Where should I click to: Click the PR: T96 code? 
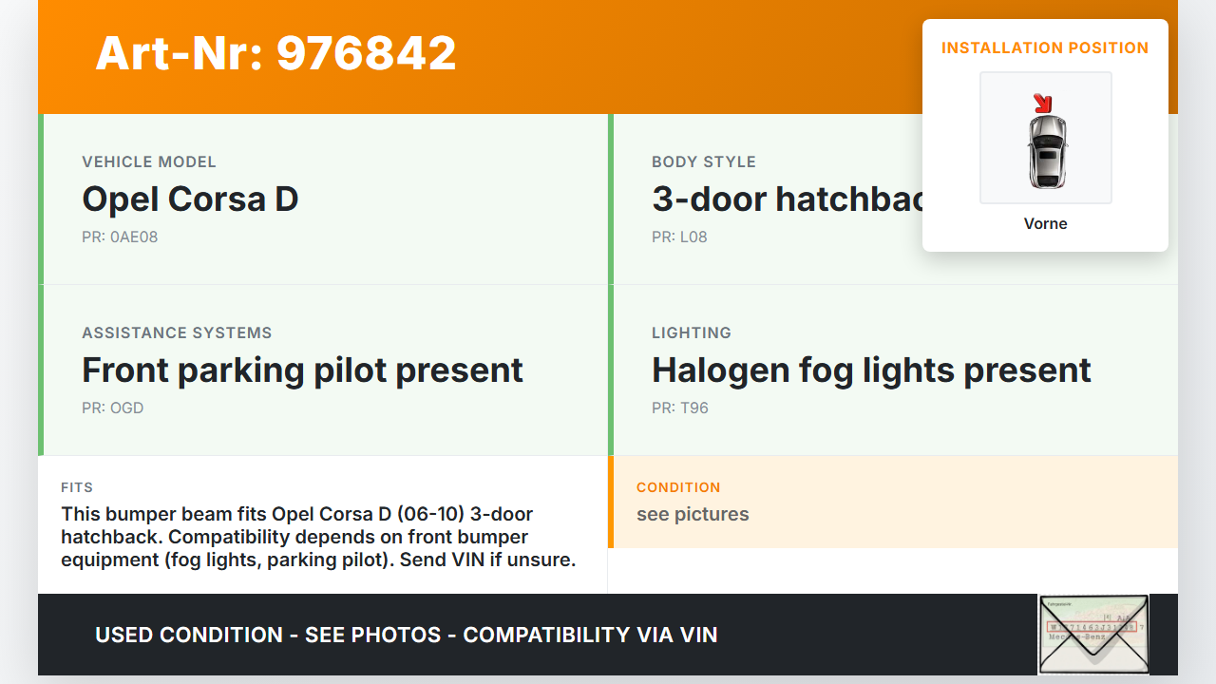(680, 408)
